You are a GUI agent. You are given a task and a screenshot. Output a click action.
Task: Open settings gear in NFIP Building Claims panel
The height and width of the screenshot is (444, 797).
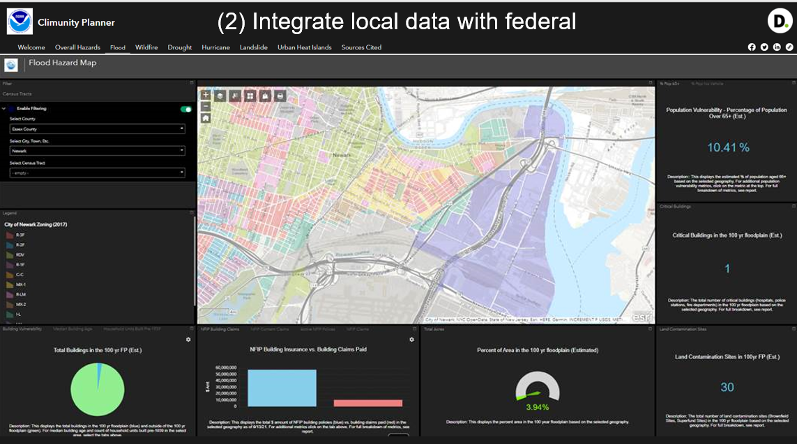411,340
